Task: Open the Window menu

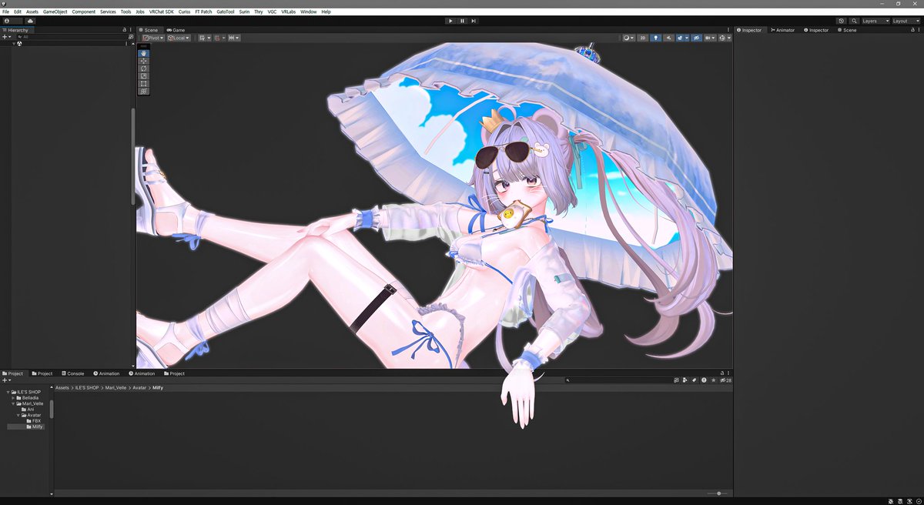Action: click(x=308, y=12)
